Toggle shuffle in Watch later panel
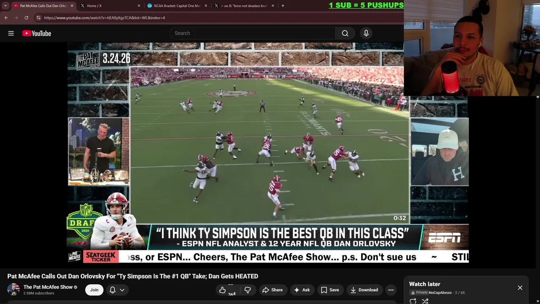 click(425, 301)
